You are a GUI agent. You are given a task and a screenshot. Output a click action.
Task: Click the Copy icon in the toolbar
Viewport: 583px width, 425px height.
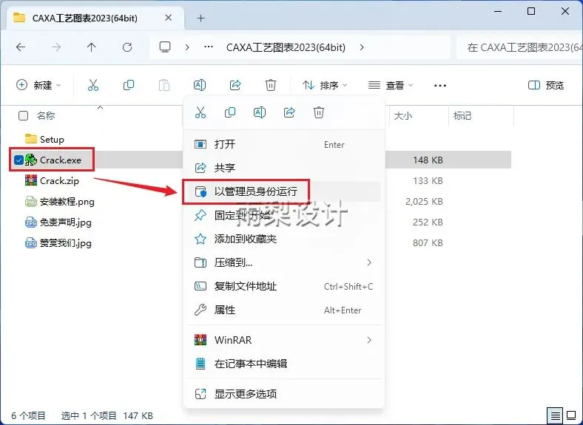point(129,86)
